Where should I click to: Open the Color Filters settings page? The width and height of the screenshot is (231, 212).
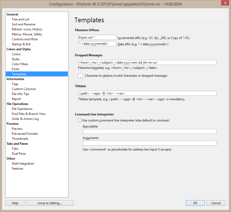pyautogui.click(x=20, y=64)
